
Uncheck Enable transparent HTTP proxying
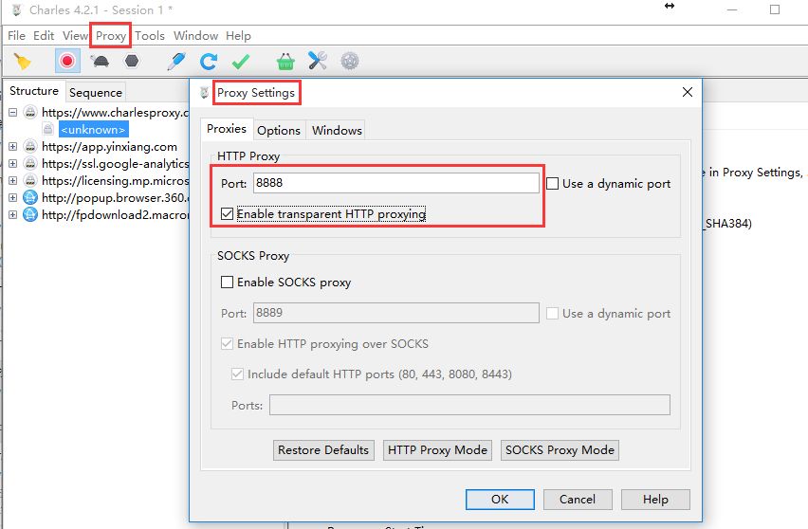(227, 213)
